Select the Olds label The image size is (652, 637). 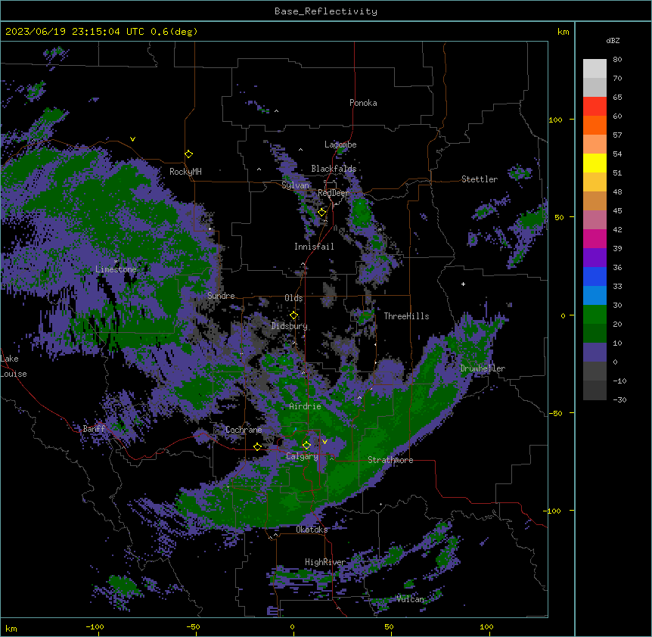tap(293, 298)
